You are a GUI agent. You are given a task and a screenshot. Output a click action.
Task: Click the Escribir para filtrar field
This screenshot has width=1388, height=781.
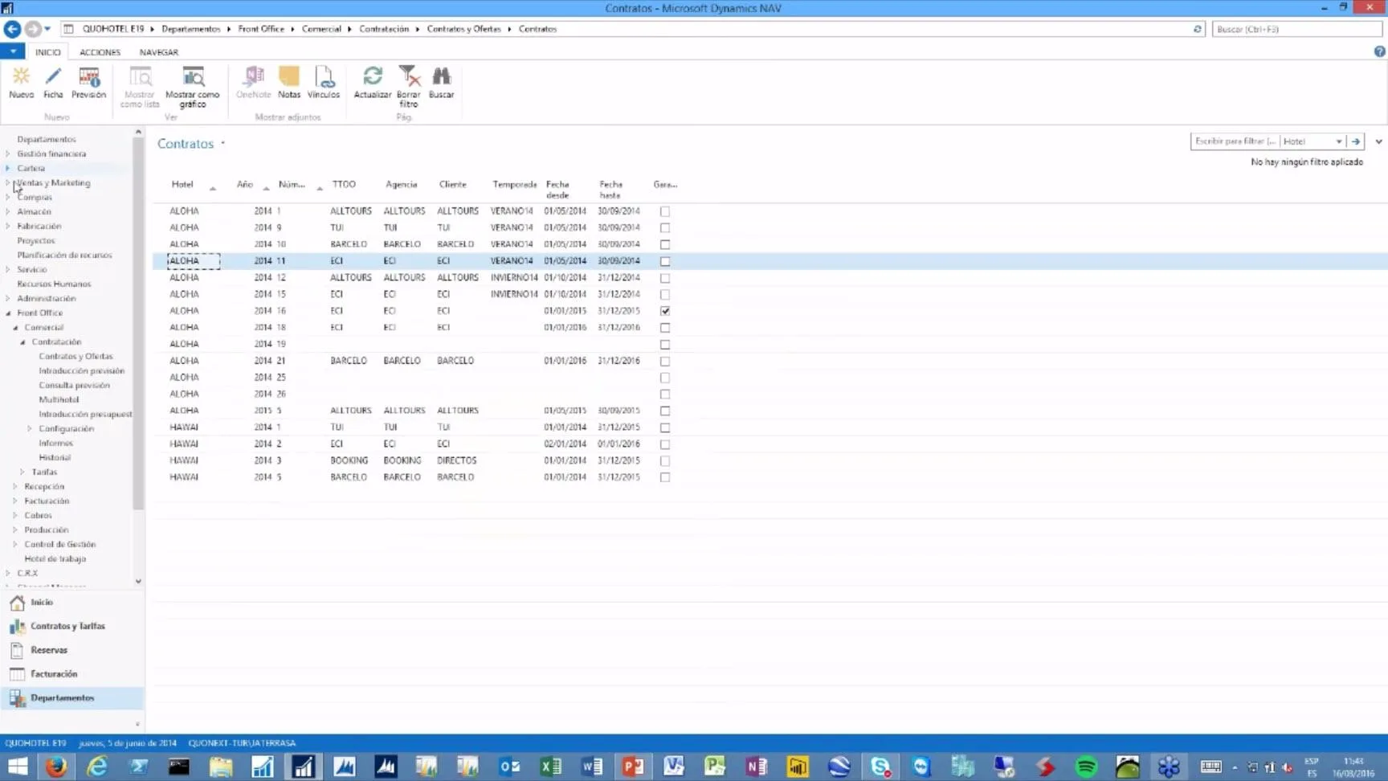click(1235, 141)
